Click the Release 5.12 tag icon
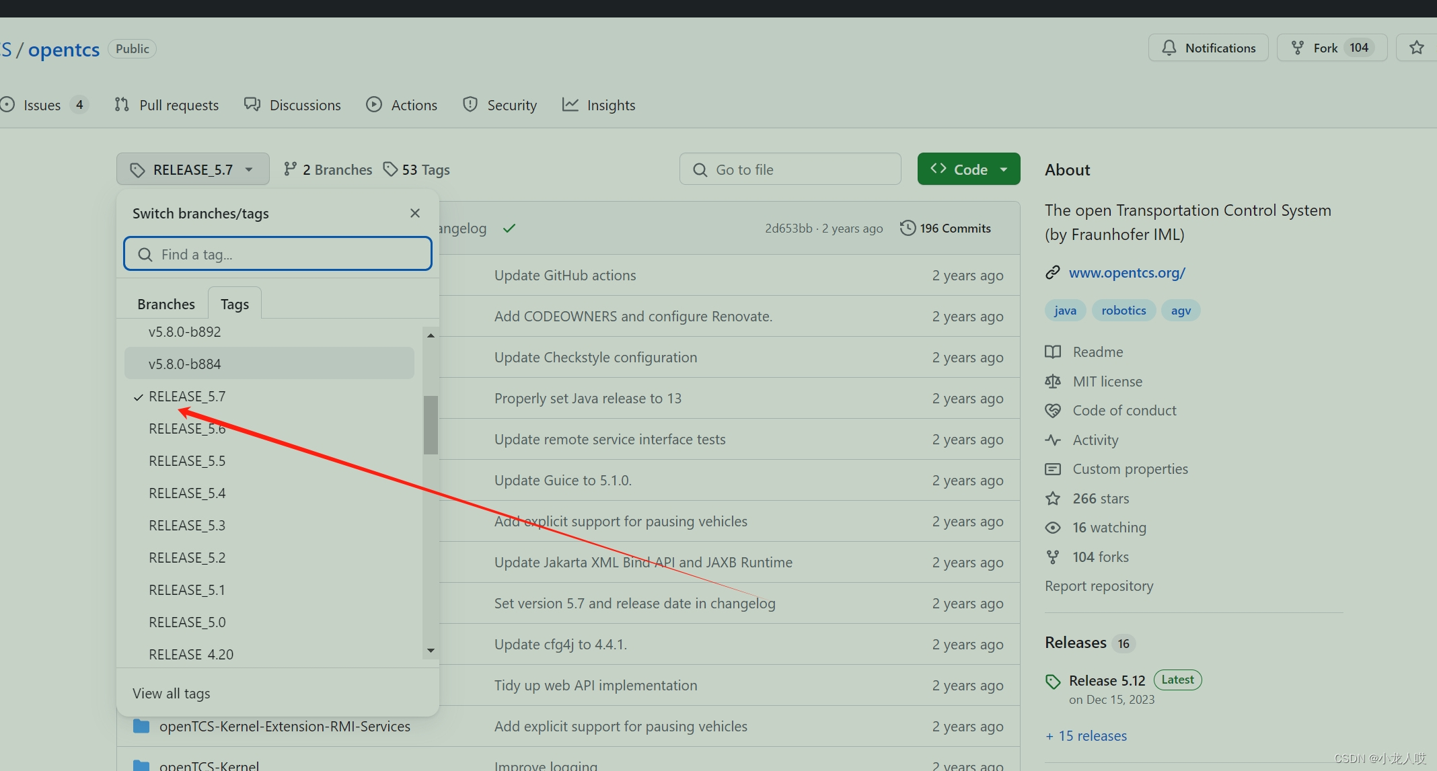The width and height of the screenshot is (1437, 771). (x=1053, y=682)
